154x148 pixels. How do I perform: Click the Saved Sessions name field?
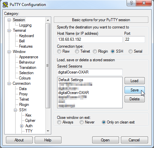[x=90, y=72]
